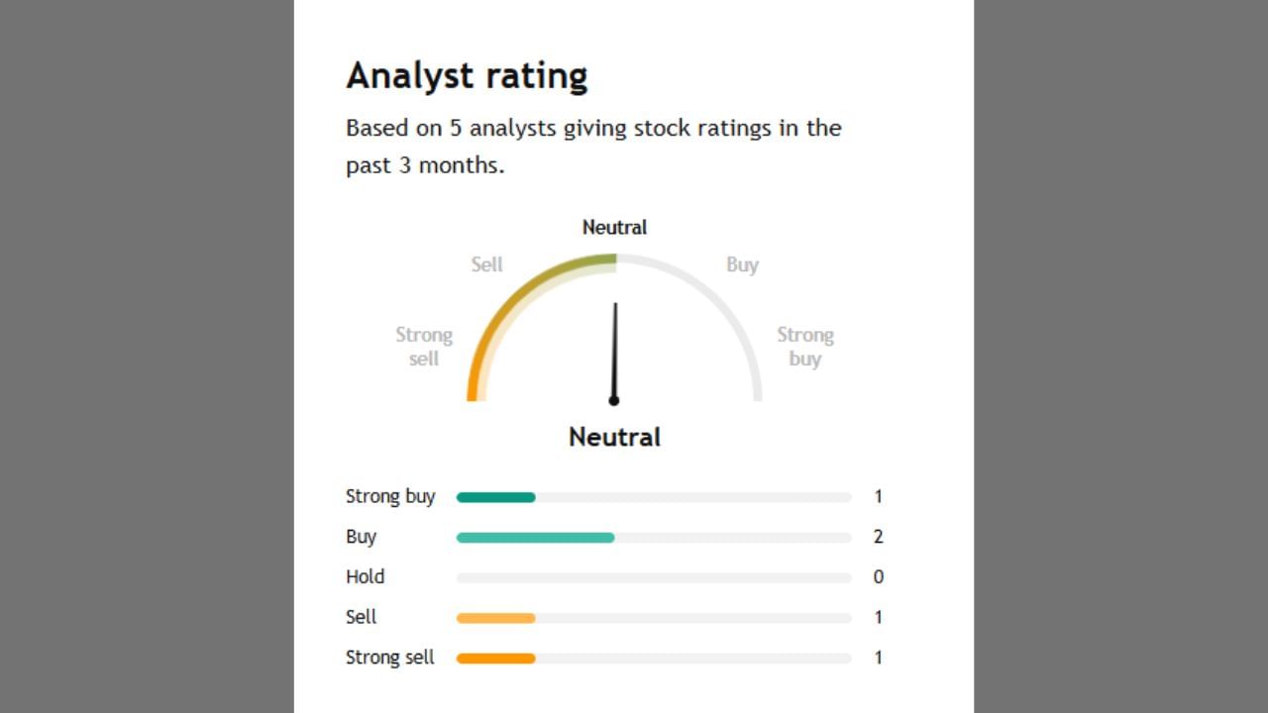Click the gray "Buy" label on the gauge

point(742,264)
